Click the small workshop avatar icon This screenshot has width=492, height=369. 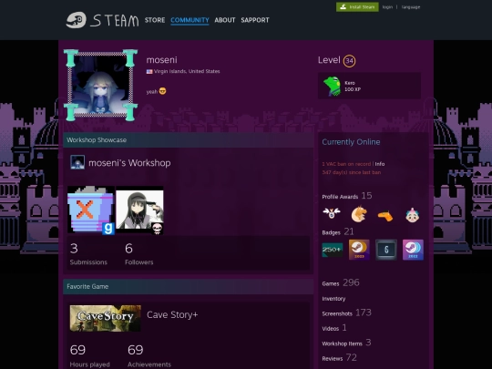(x=77, y=162)
